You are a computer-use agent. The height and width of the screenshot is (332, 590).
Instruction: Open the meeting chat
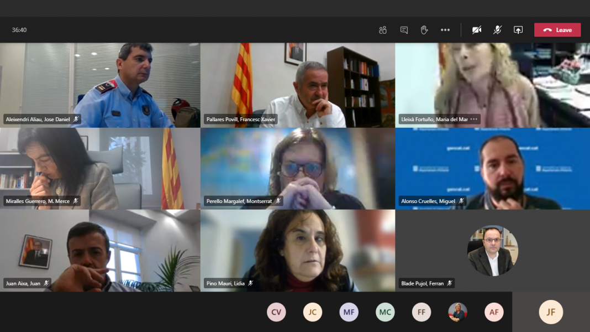(404, 30)
